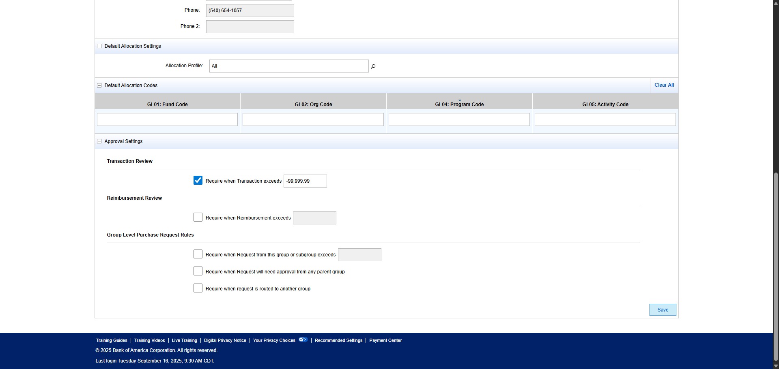Collapse the Approval Settings section
This screenshot has width=779, height=369.
coord(99,141)
